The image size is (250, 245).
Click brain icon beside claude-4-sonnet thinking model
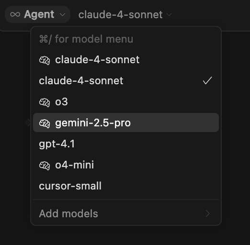[x=45, y=60]
